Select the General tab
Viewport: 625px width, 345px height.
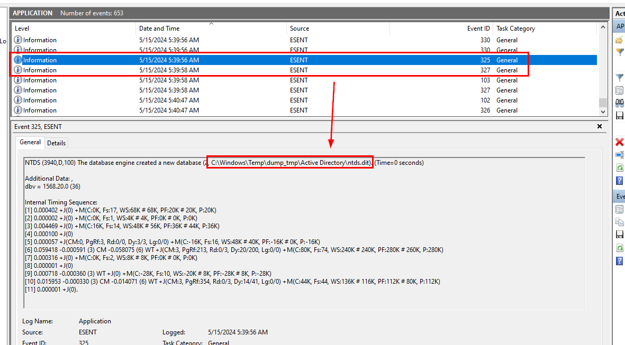[30, 142]
